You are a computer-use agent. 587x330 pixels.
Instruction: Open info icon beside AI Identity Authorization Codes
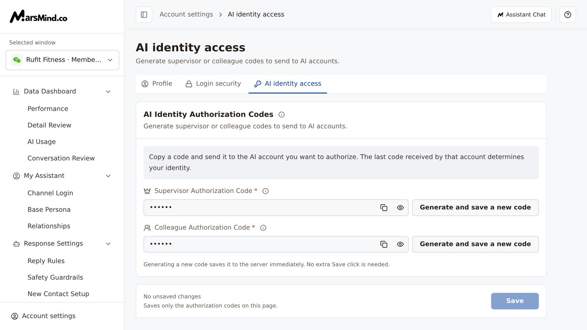coord(281,114)
